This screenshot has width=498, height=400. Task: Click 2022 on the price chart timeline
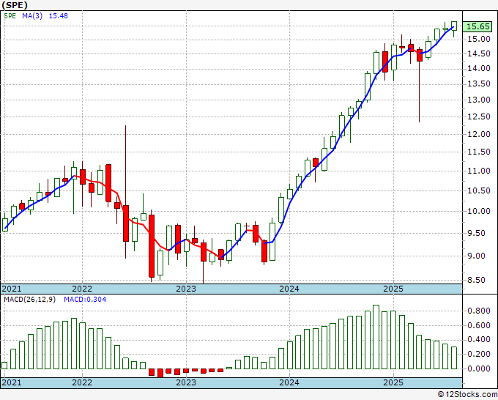click(82, 289)
